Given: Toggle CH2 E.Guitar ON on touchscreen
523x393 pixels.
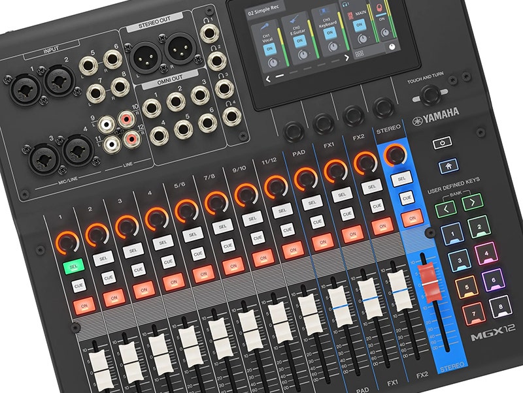Looking at the screenshot, I should point(299,41).
